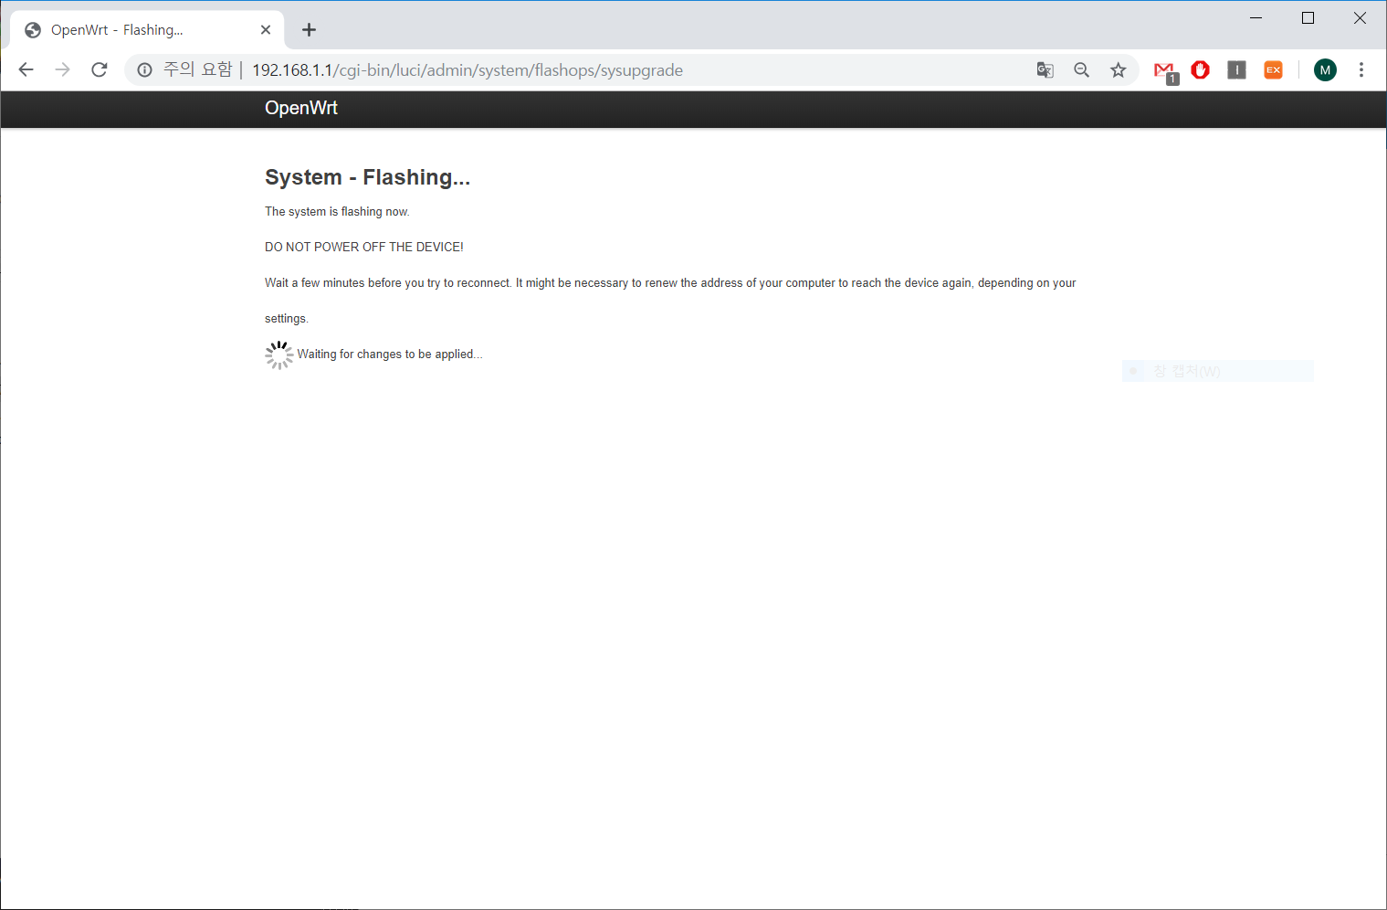This screenshot has height=910, width=1387.
Task: Click the 'DO NOT POWER OFF THE DEVICE!' text
Action: click(x=364, y=247)
